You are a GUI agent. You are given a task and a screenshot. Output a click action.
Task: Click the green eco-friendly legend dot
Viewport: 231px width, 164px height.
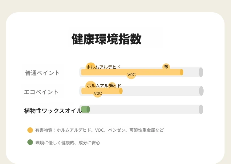[x=30, y=142]
